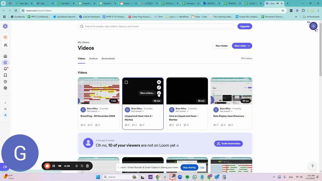Bookmark this page with the star icon

283,11
